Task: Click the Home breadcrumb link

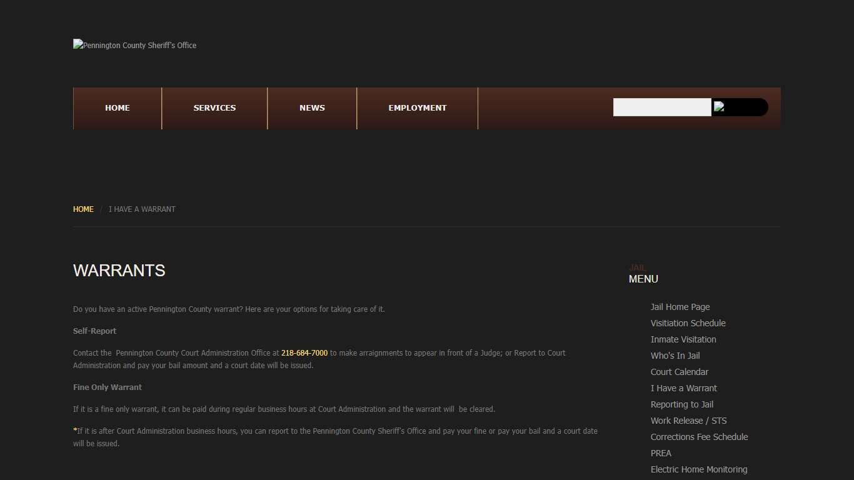Action: (x=83, y=209)
